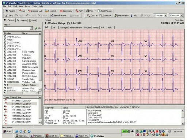187x140 pixels.
Task: Click the battery 83% tray indicator
Action: coord(126,131)
